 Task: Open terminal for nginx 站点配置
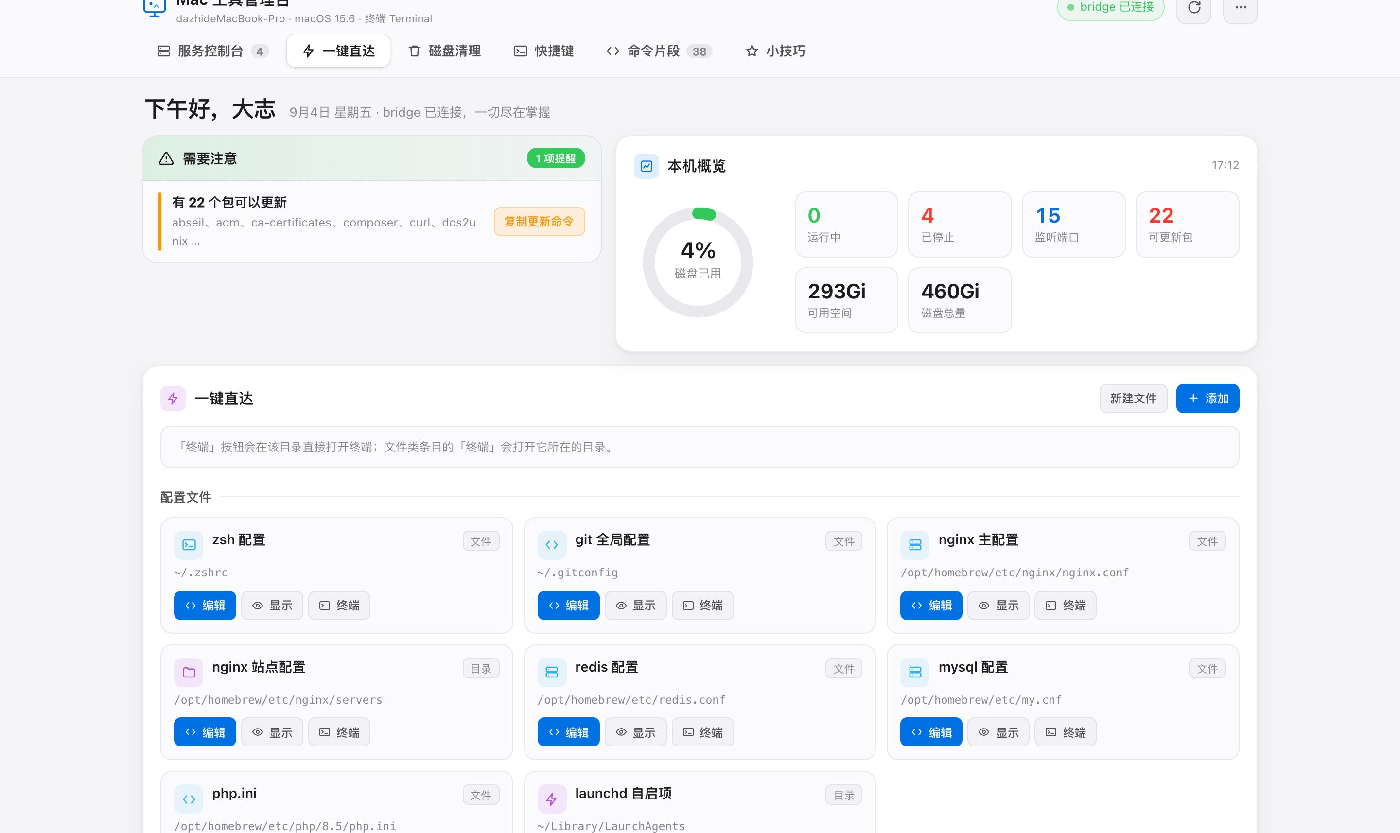tap(339, 732)
